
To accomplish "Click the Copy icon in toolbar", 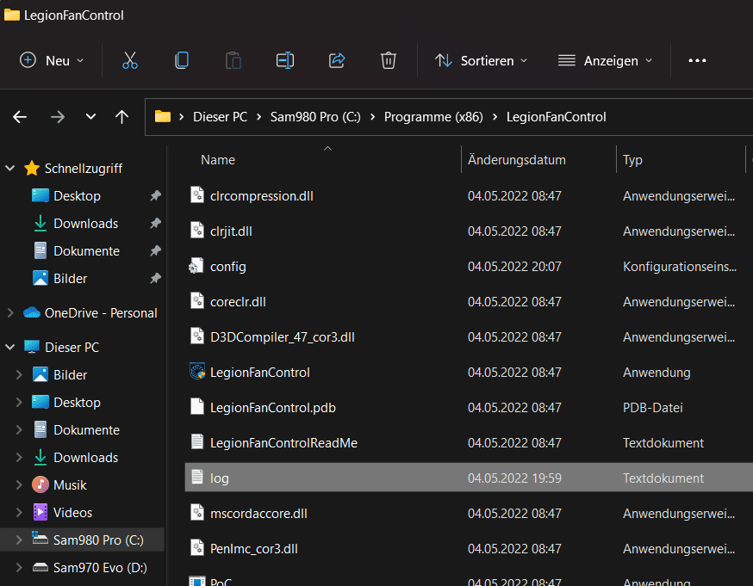I will [181, 60].
